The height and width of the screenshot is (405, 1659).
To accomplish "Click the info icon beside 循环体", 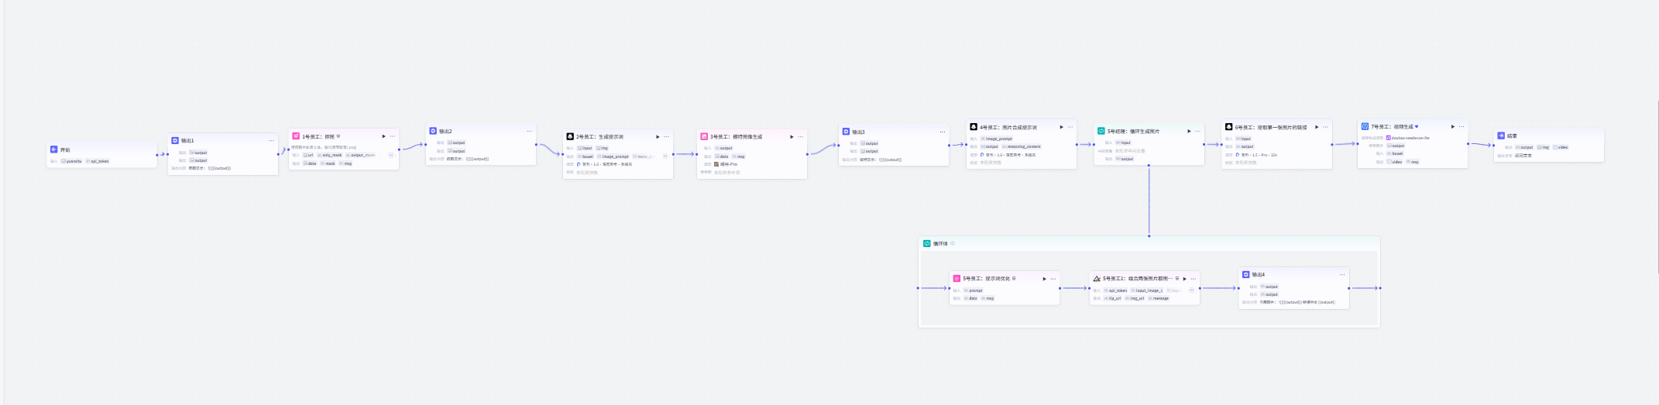I will click(953, 244).
